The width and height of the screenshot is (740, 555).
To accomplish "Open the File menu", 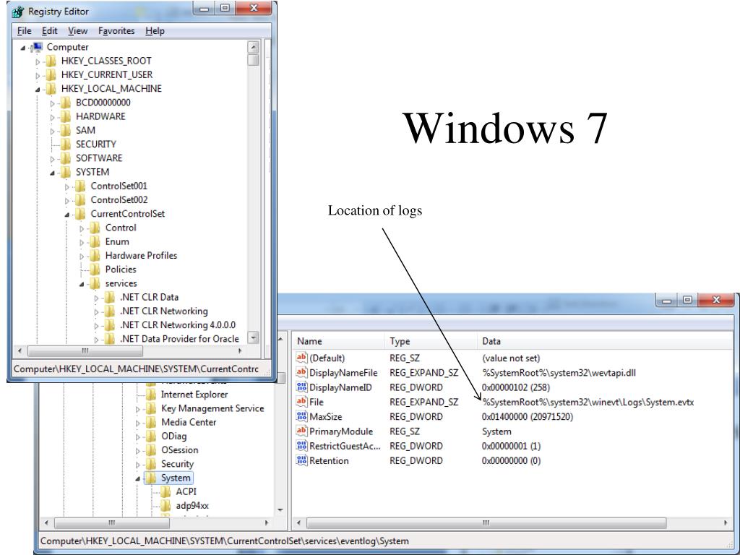I will pos(24,30).
